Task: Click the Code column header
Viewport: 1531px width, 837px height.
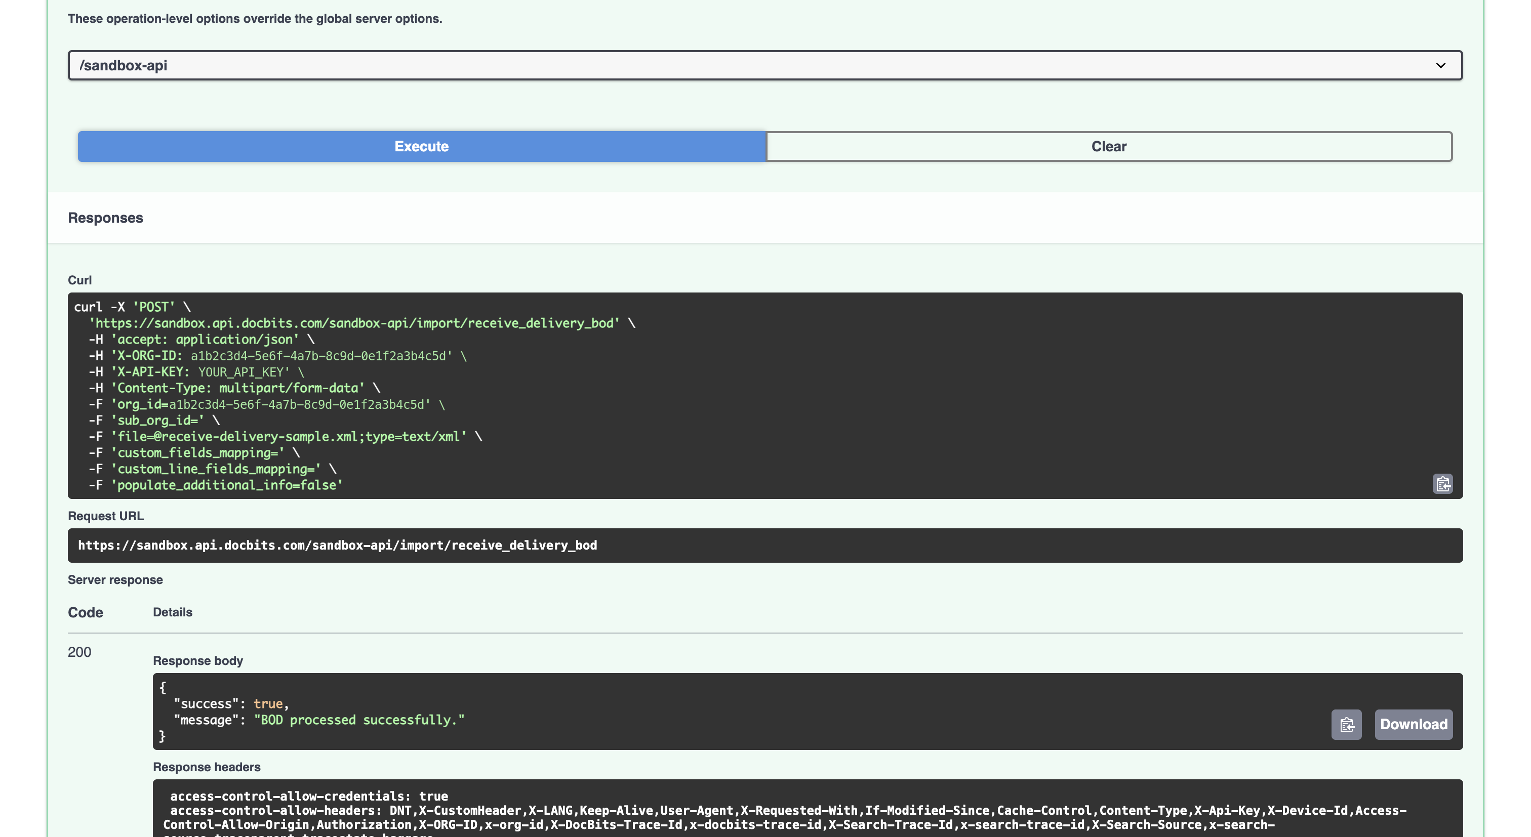Action: [85, 612]
